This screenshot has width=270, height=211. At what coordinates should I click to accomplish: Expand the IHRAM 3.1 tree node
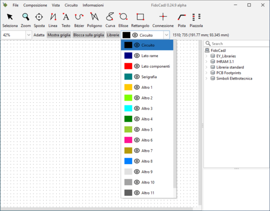pos(206,61)
